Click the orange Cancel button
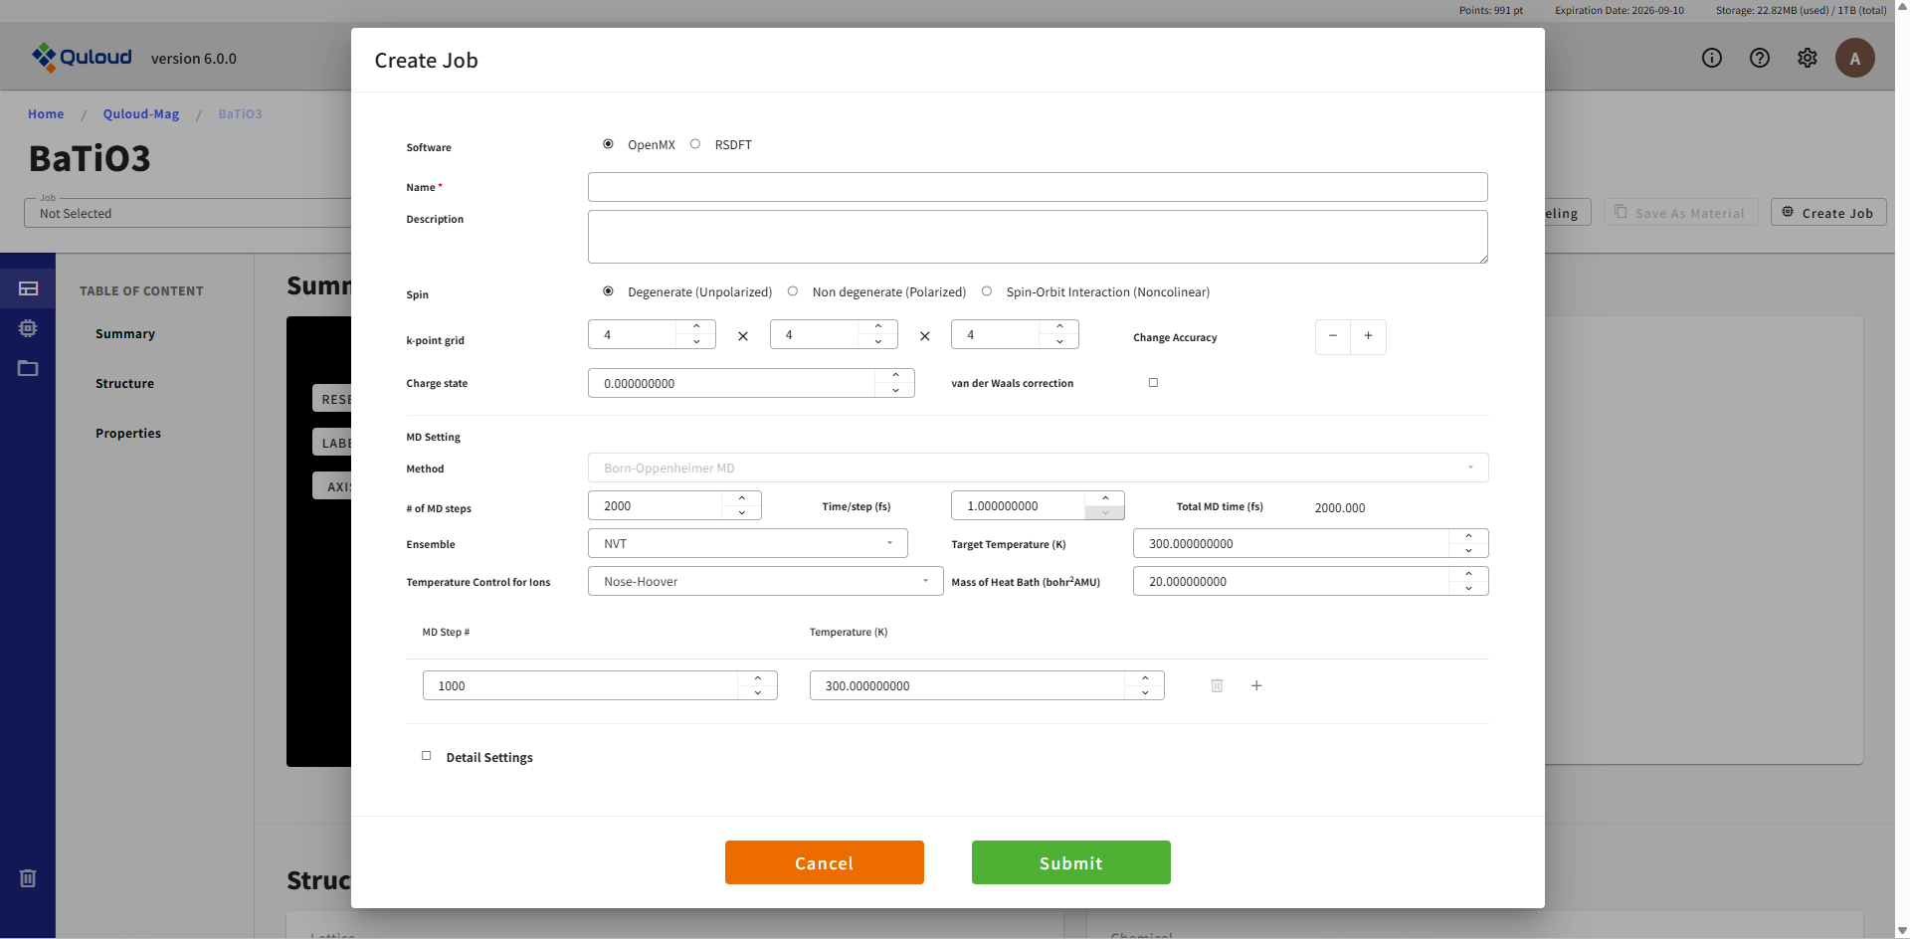The image size is (1910, 939). click(x=824, y=862)
